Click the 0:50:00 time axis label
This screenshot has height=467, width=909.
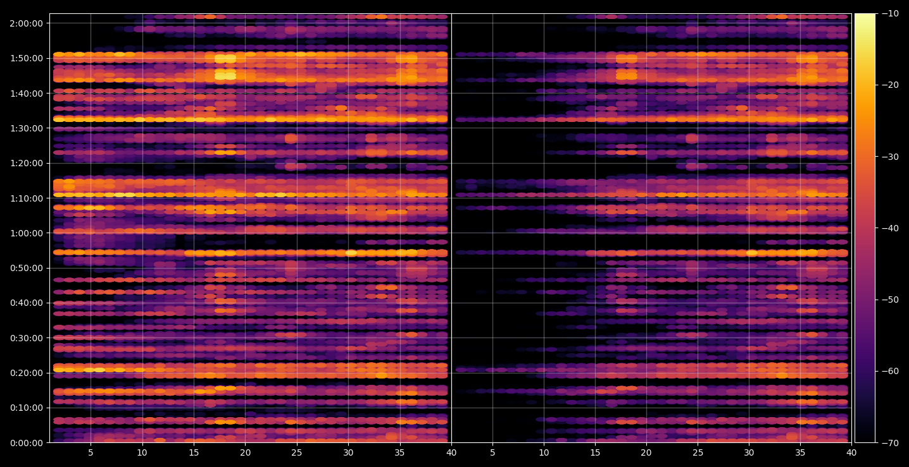(x=25, y=268)
